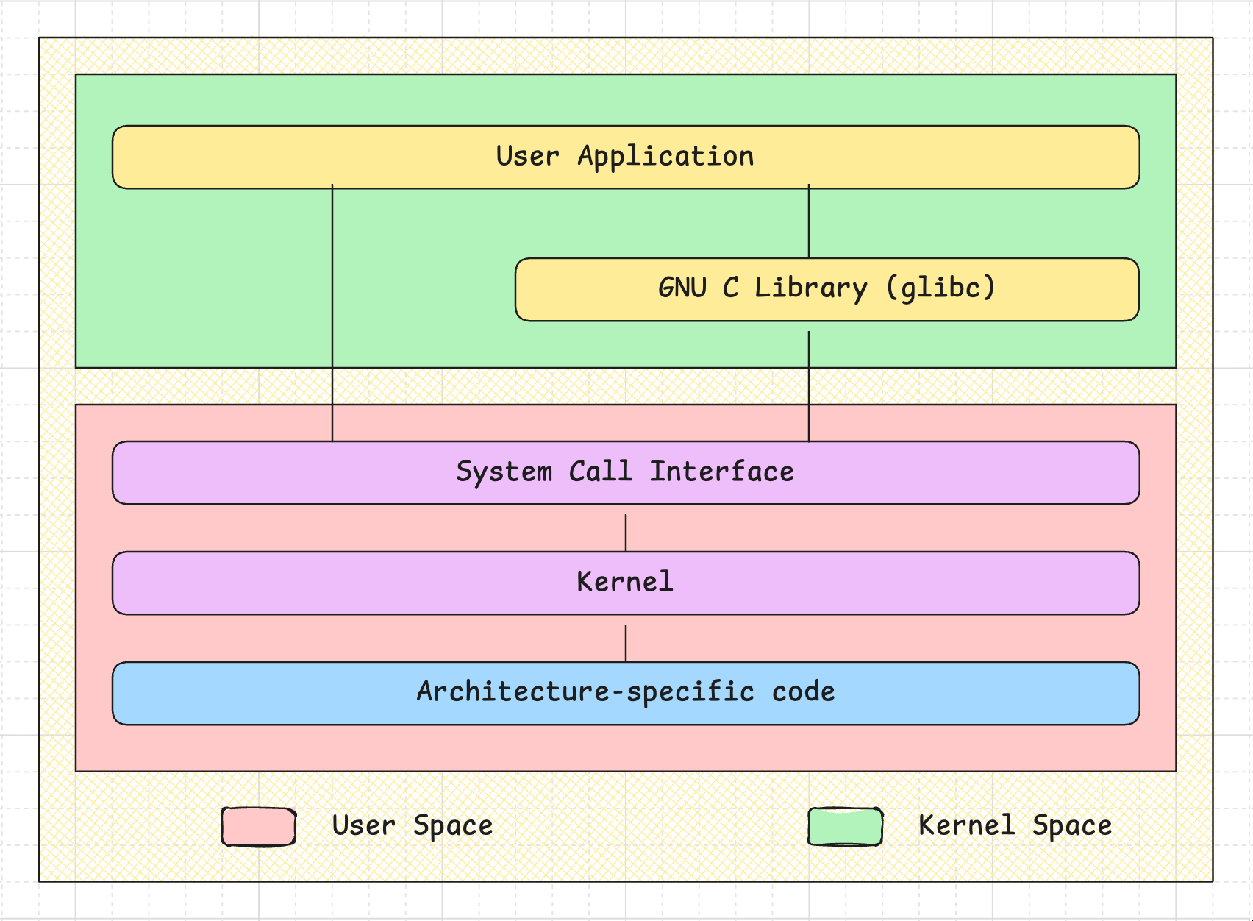Click the "Kernel Space" legend label
This screenshot has height=921, width=1253.
point(1015,826)
